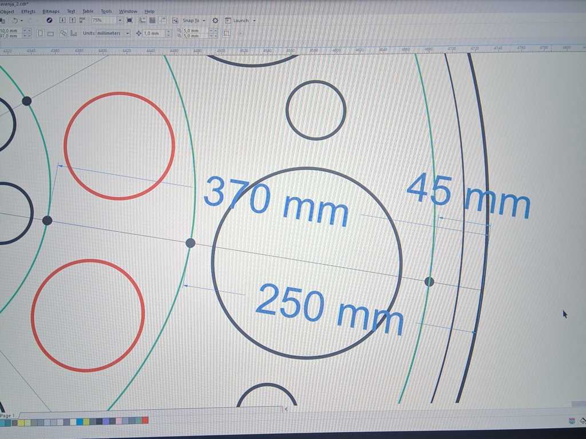Viewport: 586px width, 439px height.
Task: Click the Import icon with down arrow
Action: (x=63, y=21)
